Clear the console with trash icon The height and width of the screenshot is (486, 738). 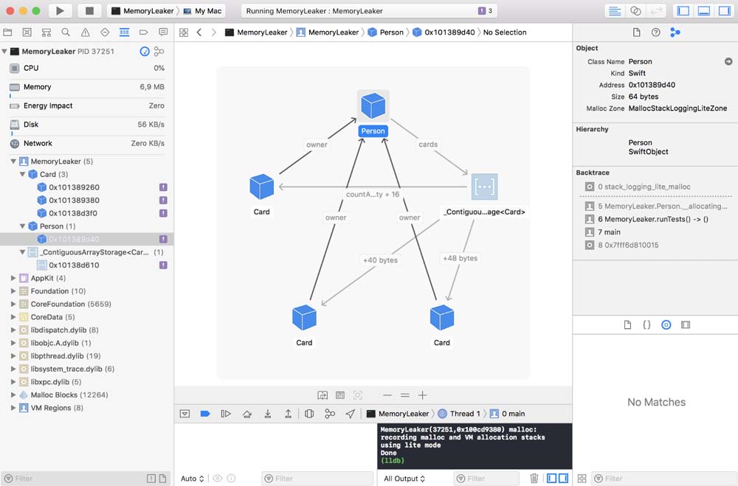(x=534, y=479)
